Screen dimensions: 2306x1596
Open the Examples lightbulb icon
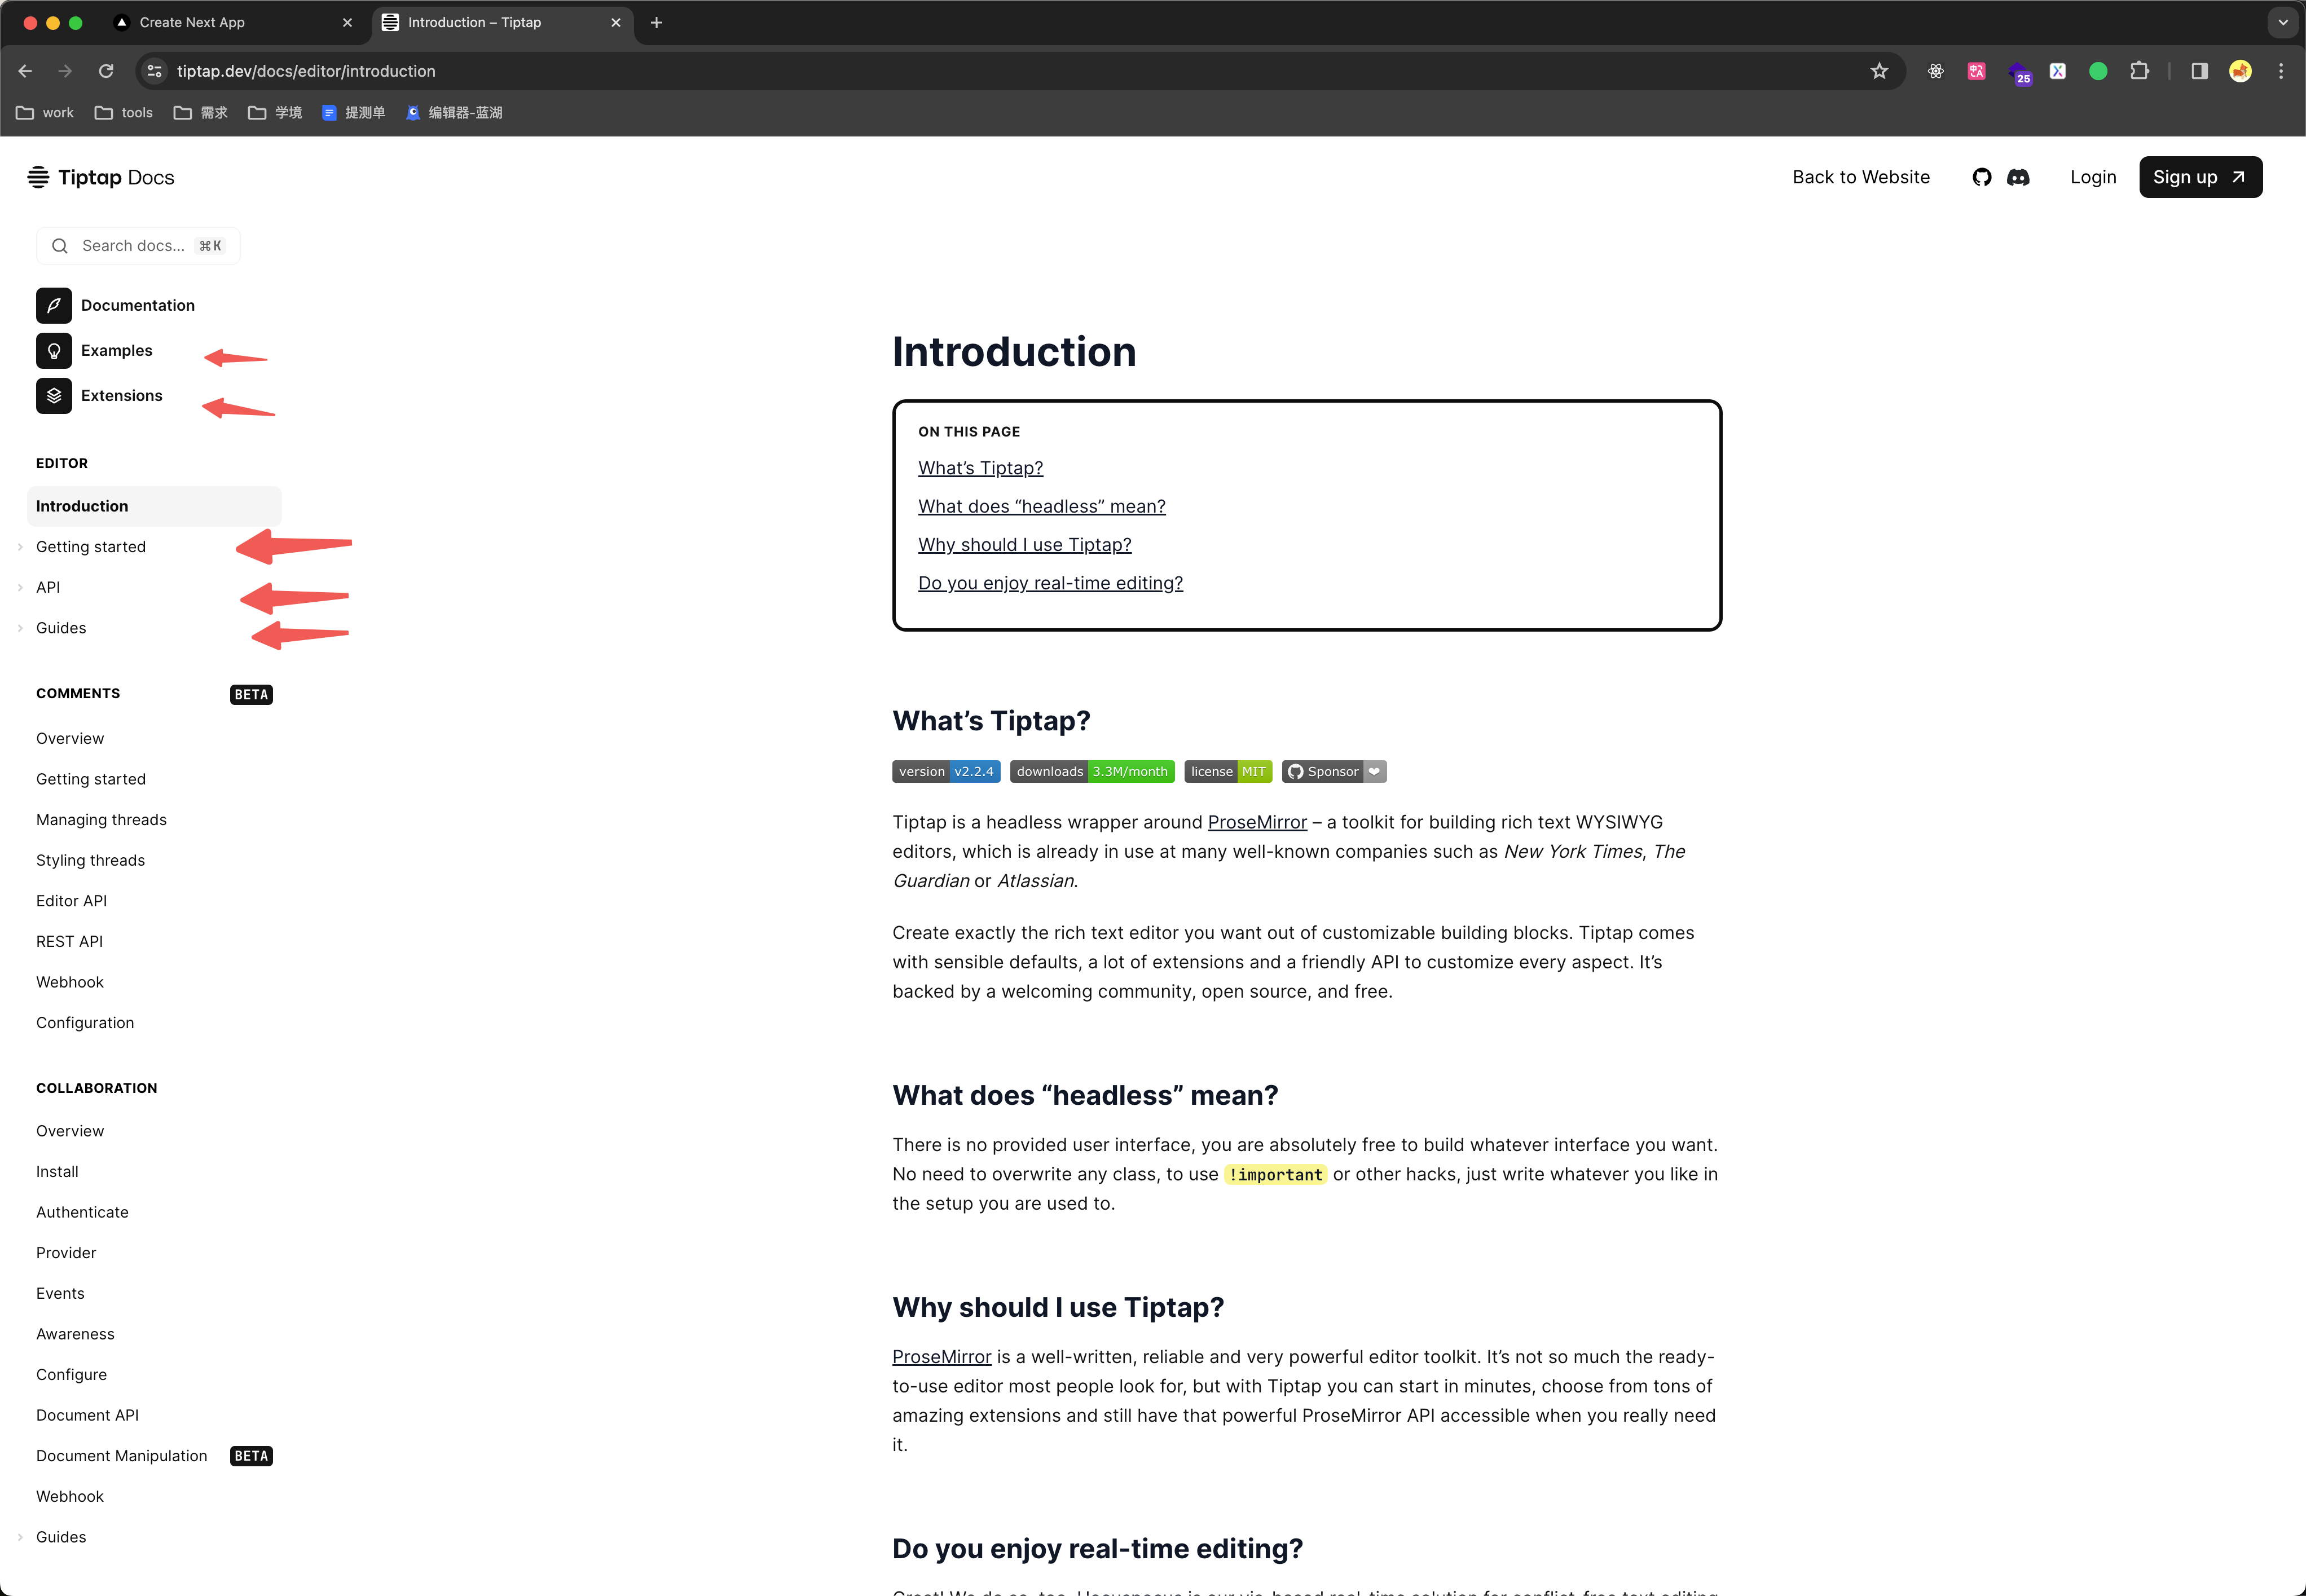pyautogui.click(x=54, y=350)
